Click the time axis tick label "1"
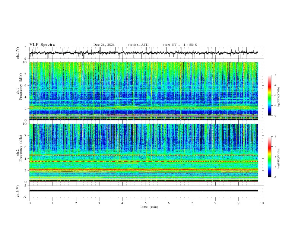 pos(53,203)
